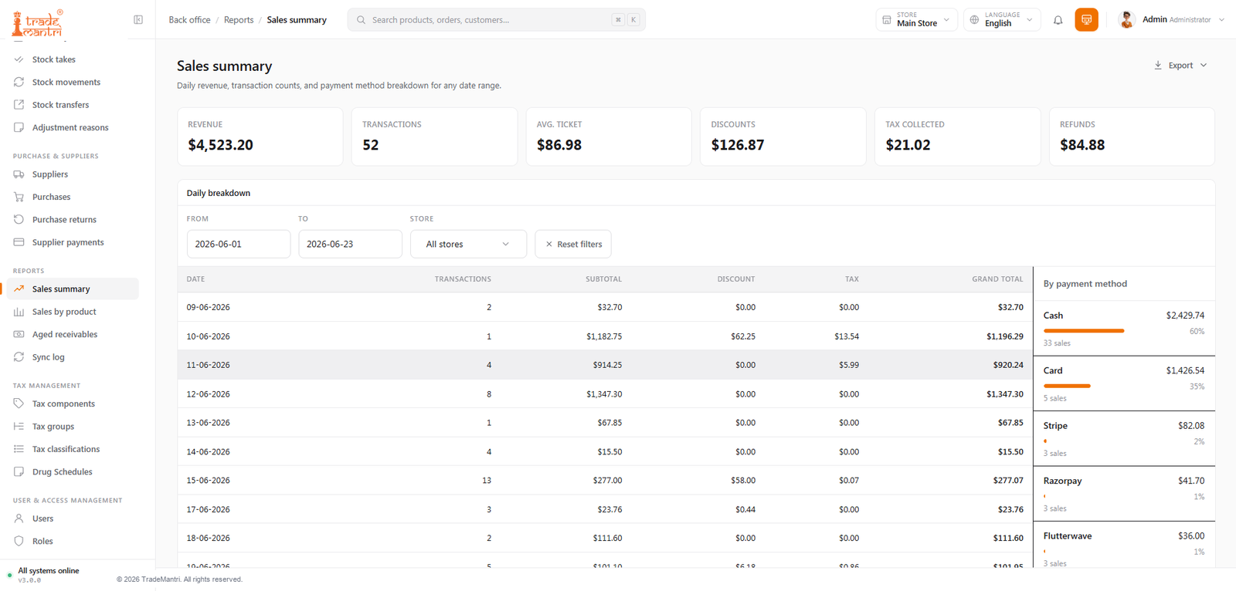The image size is (1236, 591).
Task: Click the Stripe payment method row
Action: pyautogui.click(x=1124, y=439)
